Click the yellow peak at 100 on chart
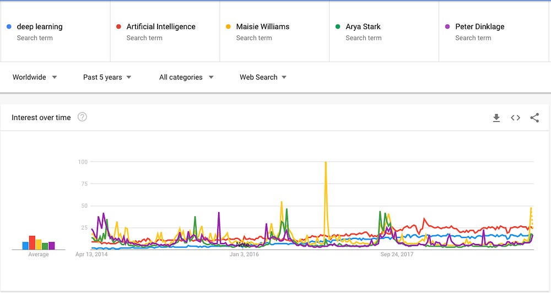 (326, 163)
